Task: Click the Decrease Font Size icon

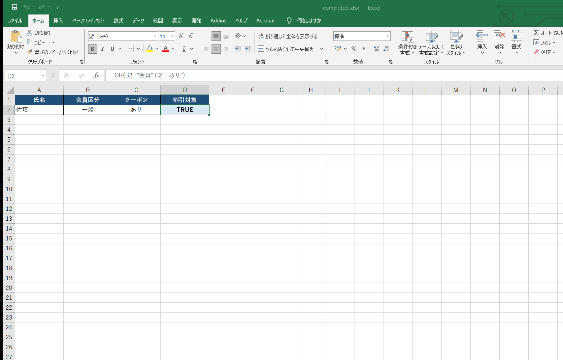Action: point(190,36)
